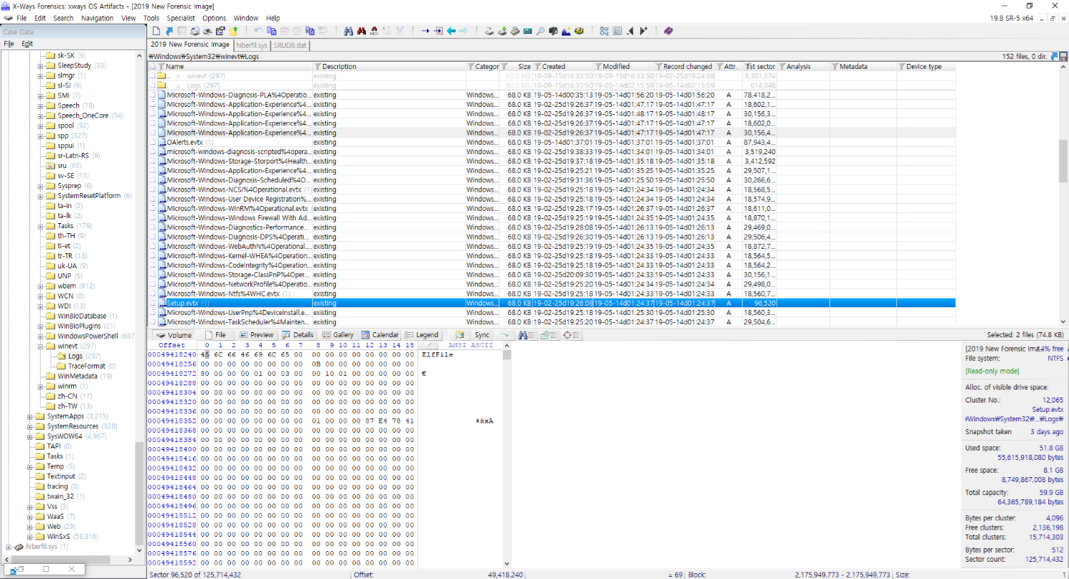This screenshot has height=579, width=1069.
Task: Click the filter funnel on the Description column
Action: click(317, 67)
